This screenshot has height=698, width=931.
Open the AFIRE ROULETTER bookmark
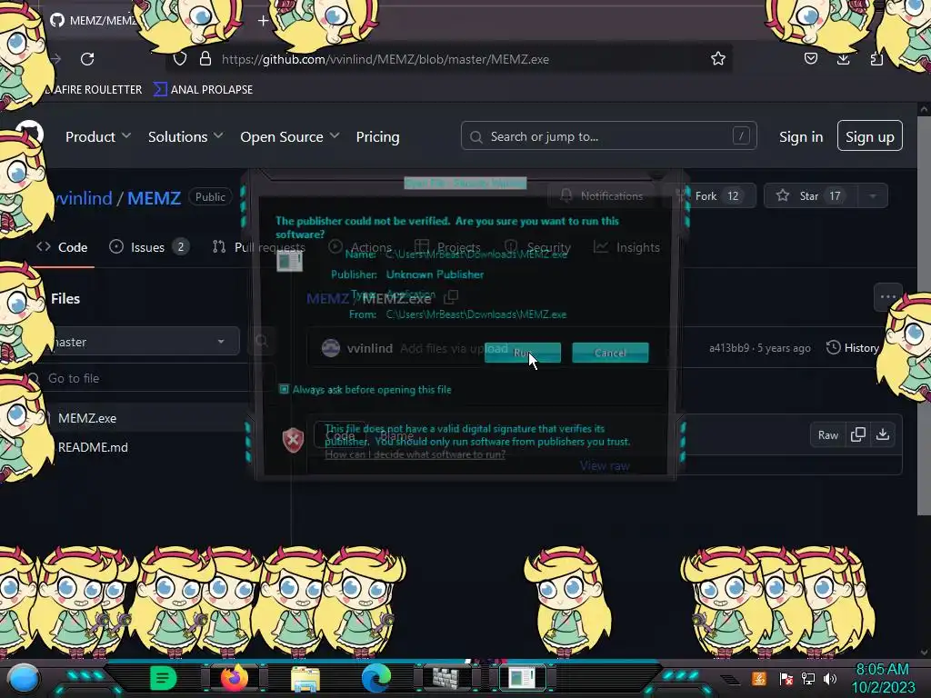pos(95,90)
